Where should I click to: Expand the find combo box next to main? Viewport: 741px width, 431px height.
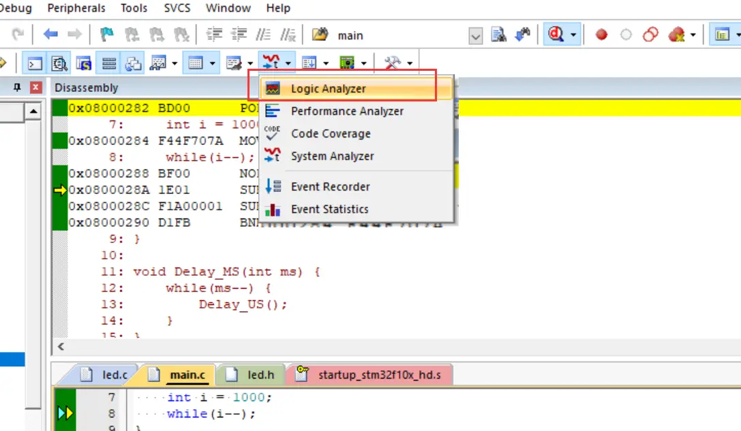(476, 35)
